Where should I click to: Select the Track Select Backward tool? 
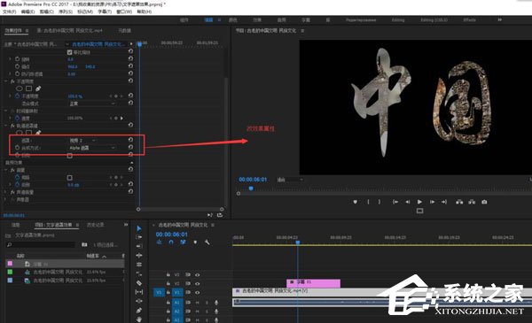139,246
